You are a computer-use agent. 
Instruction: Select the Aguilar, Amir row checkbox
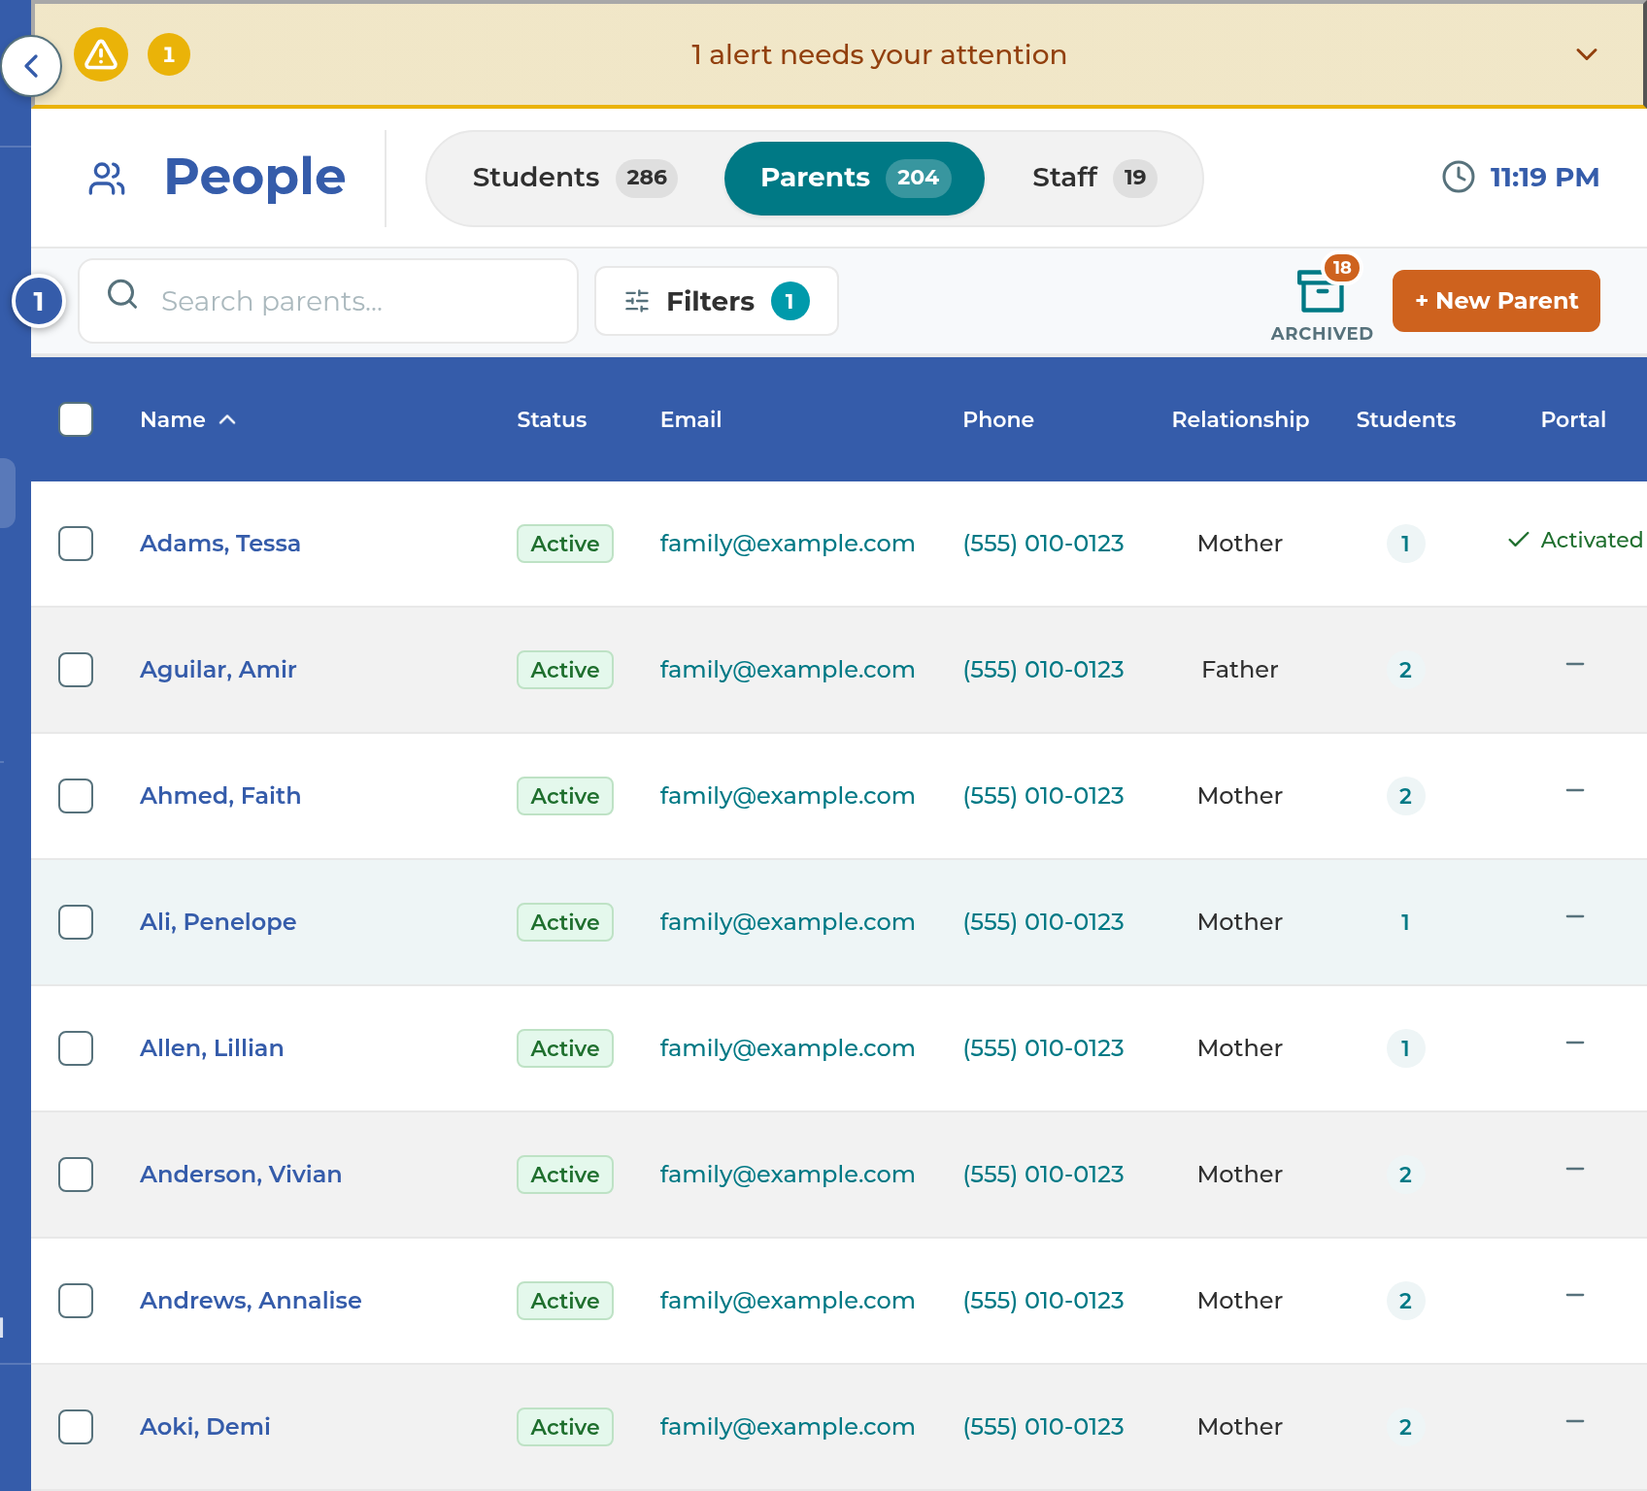coord(76,670)
